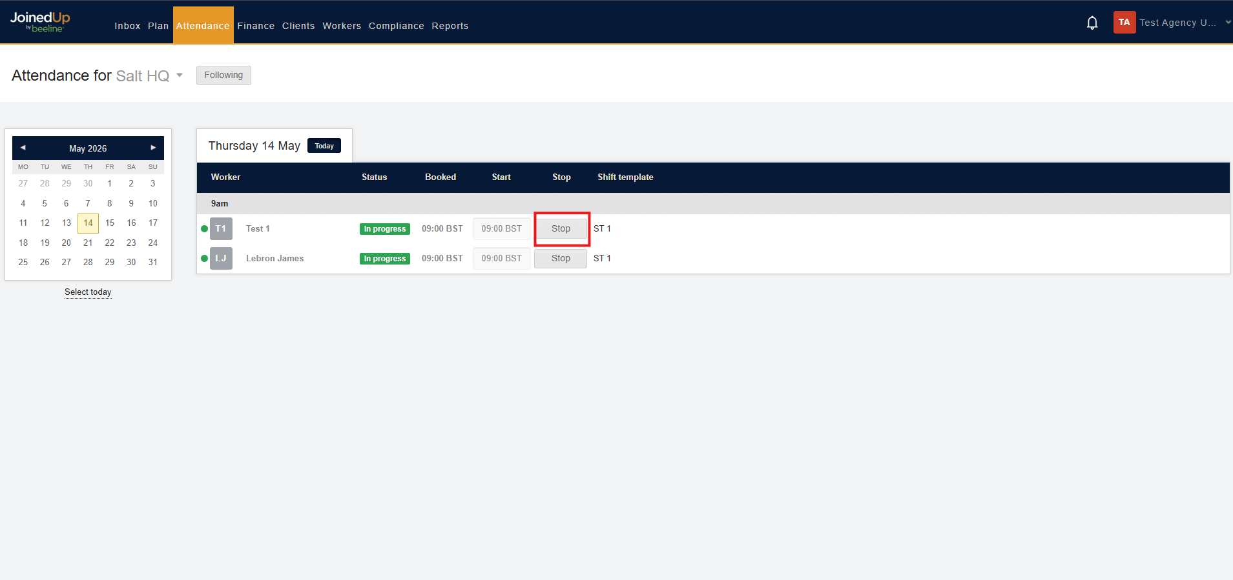The height and width of the screenshot is (580, 1233).
Task: Select May 22 in the calendar
Action: [x=110, y=243]
